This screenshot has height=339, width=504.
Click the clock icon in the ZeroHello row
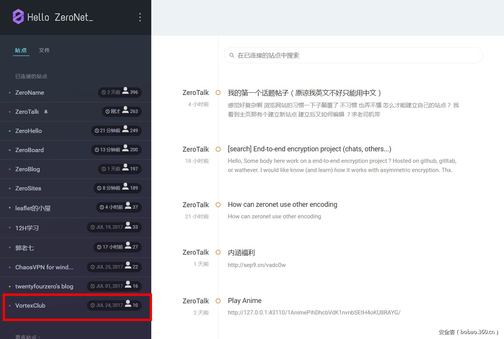97,131
